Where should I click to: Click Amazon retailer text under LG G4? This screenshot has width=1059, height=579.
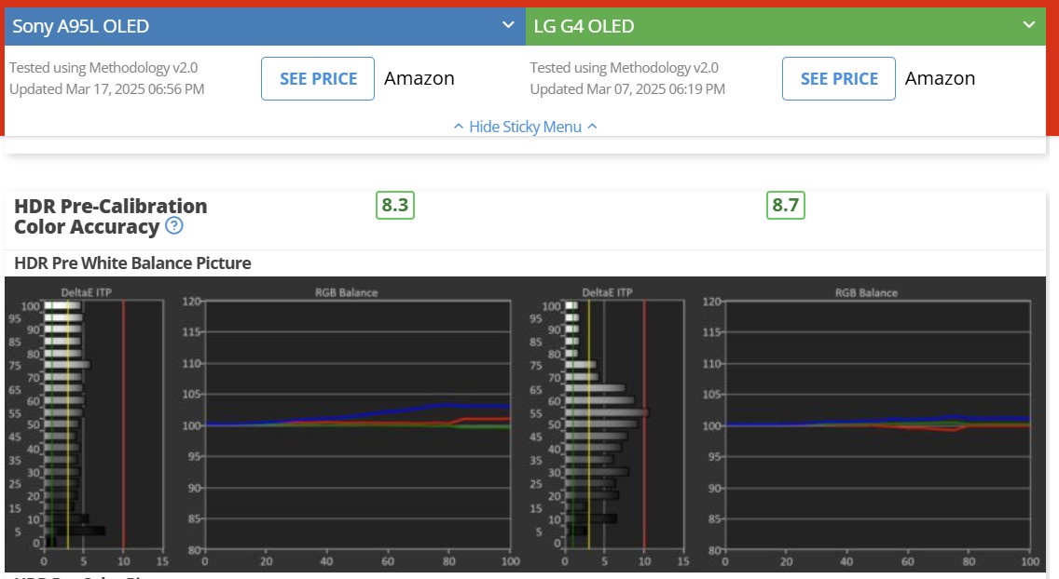point(940,78)
